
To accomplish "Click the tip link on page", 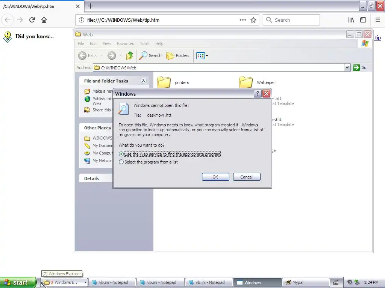I will point(377,38).
